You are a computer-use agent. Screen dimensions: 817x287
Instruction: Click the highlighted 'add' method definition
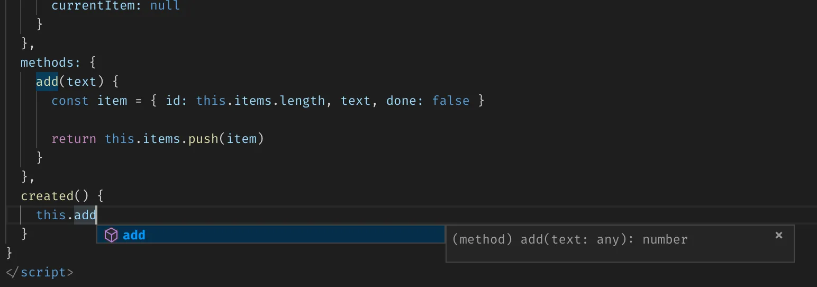[x=47, y=82]
